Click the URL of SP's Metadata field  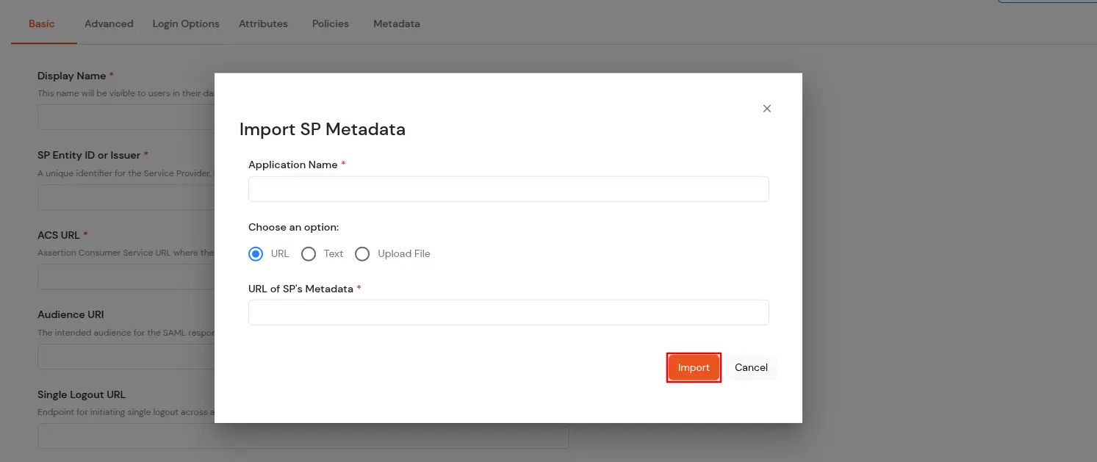pos(508,312)
